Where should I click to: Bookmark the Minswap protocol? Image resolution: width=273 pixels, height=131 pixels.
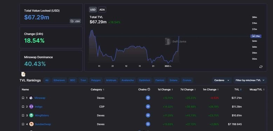(23, 98)
